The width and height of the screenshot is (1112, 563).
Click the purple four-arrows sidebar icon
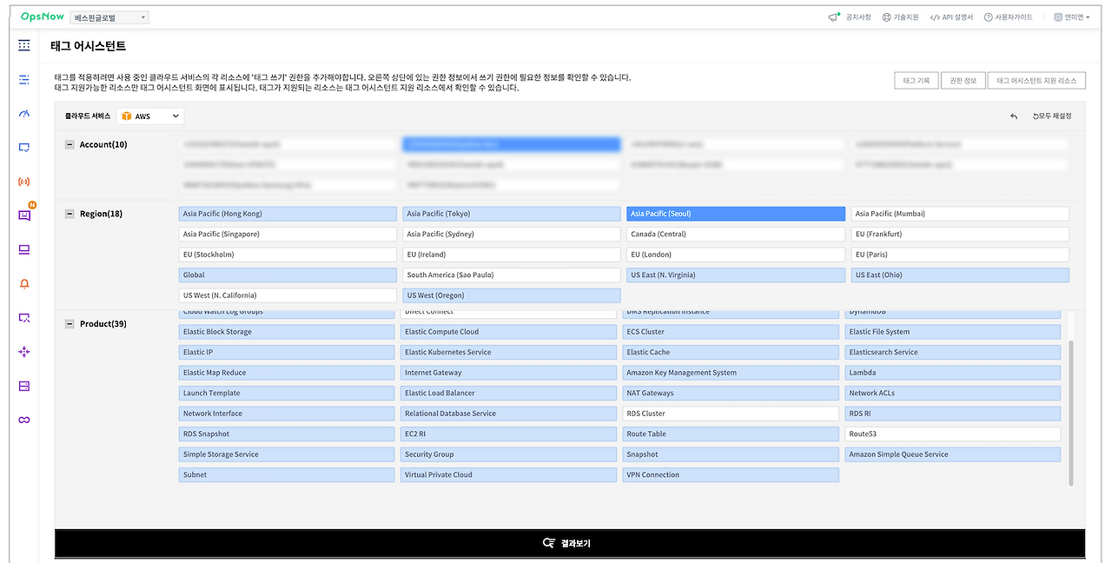[24, 352]
